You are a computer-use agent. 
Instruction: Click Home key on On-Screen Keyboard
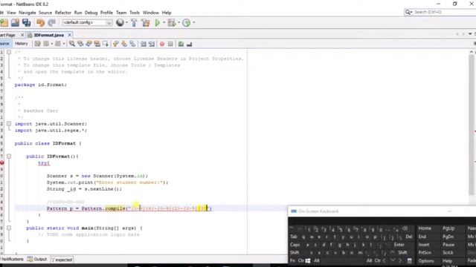tap(425, 228)
